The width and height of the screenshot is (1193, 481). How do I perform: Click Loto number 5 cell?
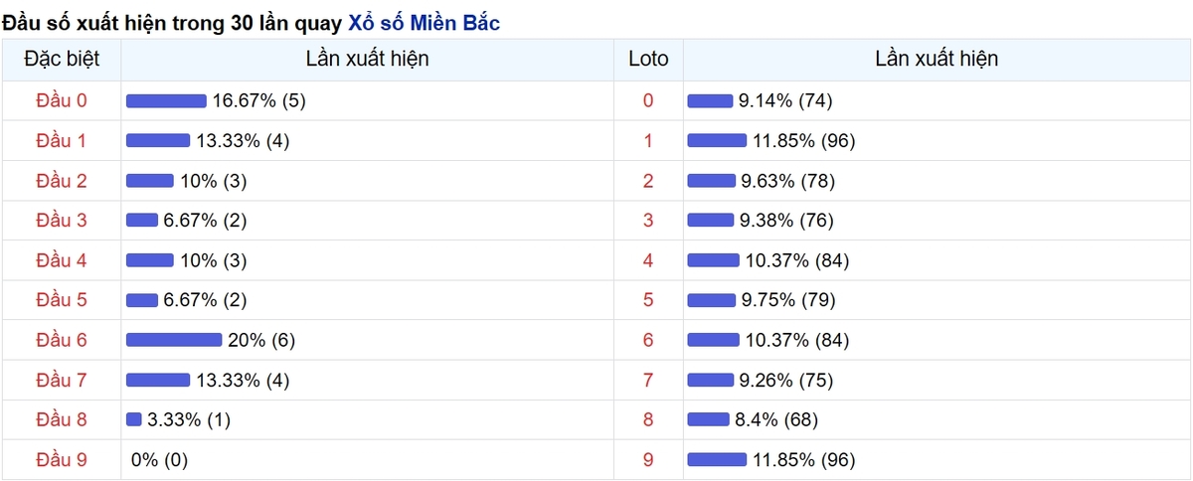point(649,300)
